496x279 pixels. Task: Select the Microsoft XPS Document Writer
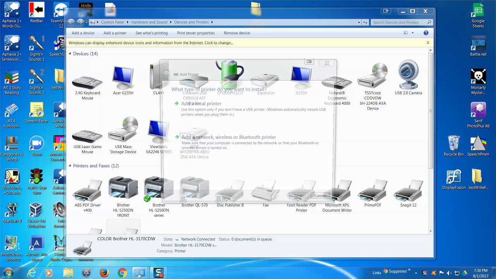coord(337,196)
